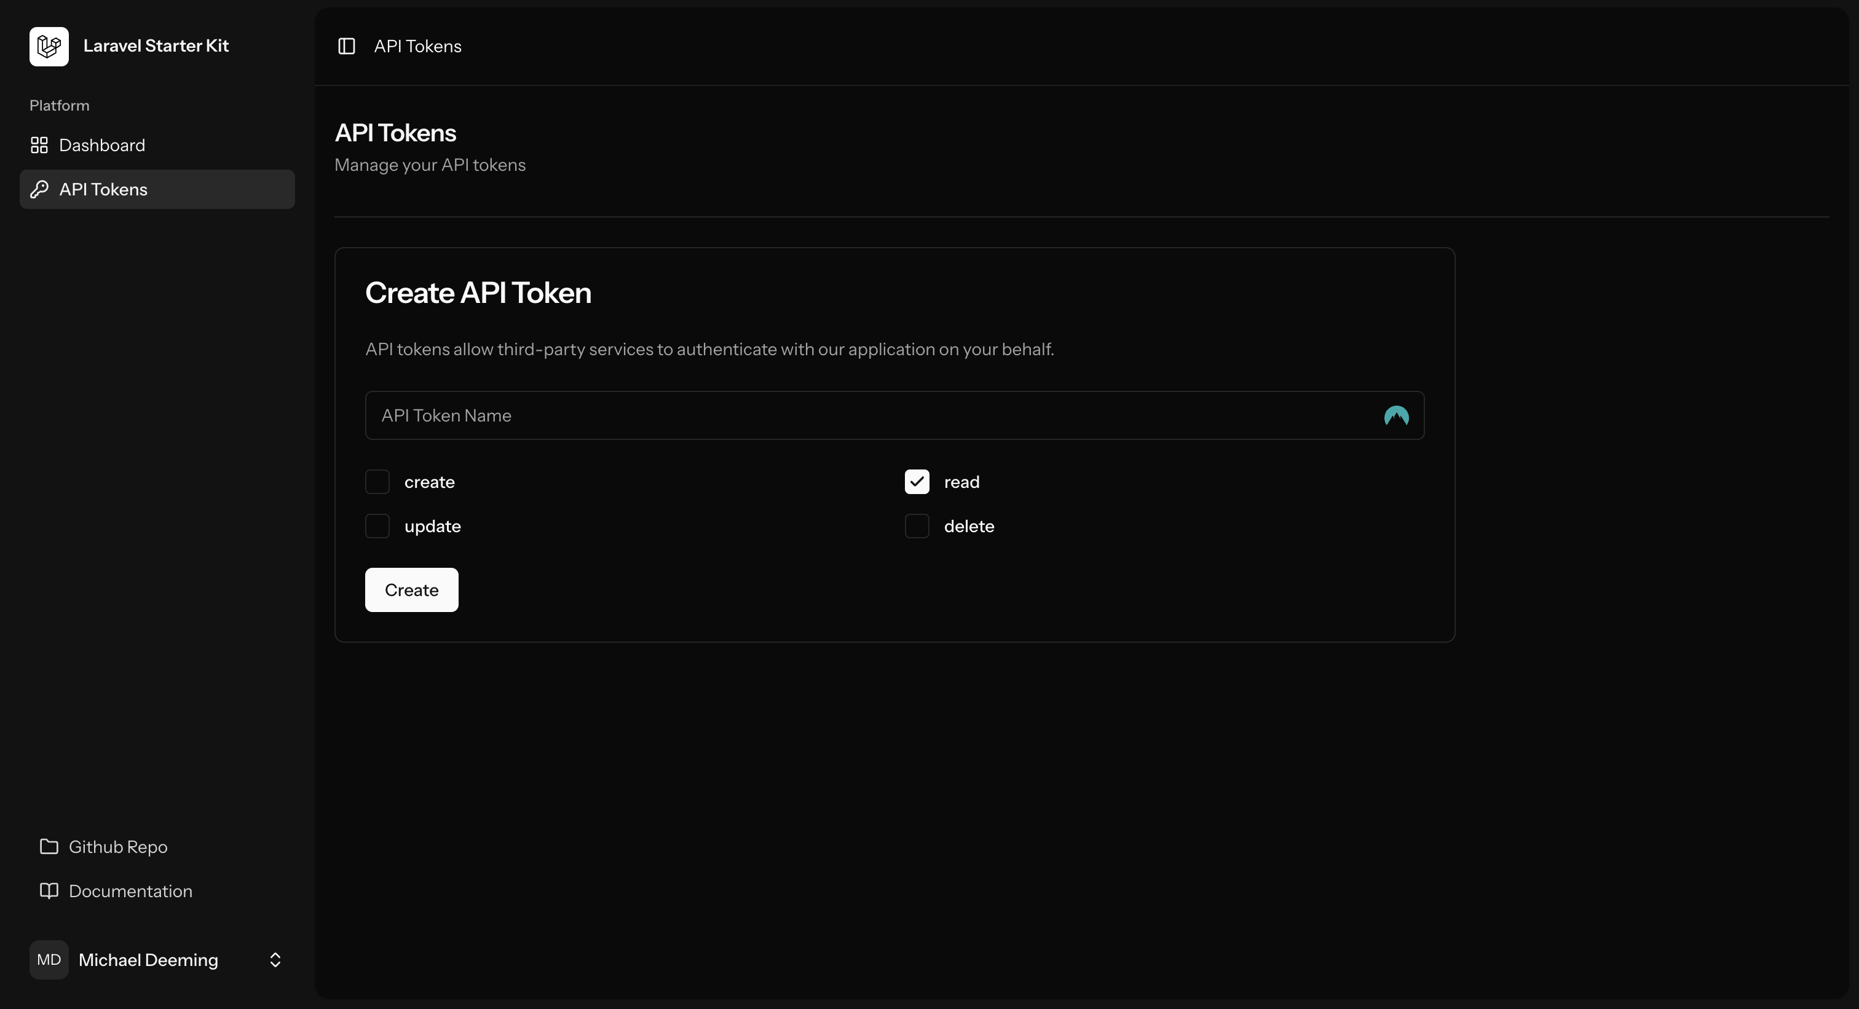Toggle sidebar with the panel icon
The width and height of the screenshot is (1859, 1009).
346,46
